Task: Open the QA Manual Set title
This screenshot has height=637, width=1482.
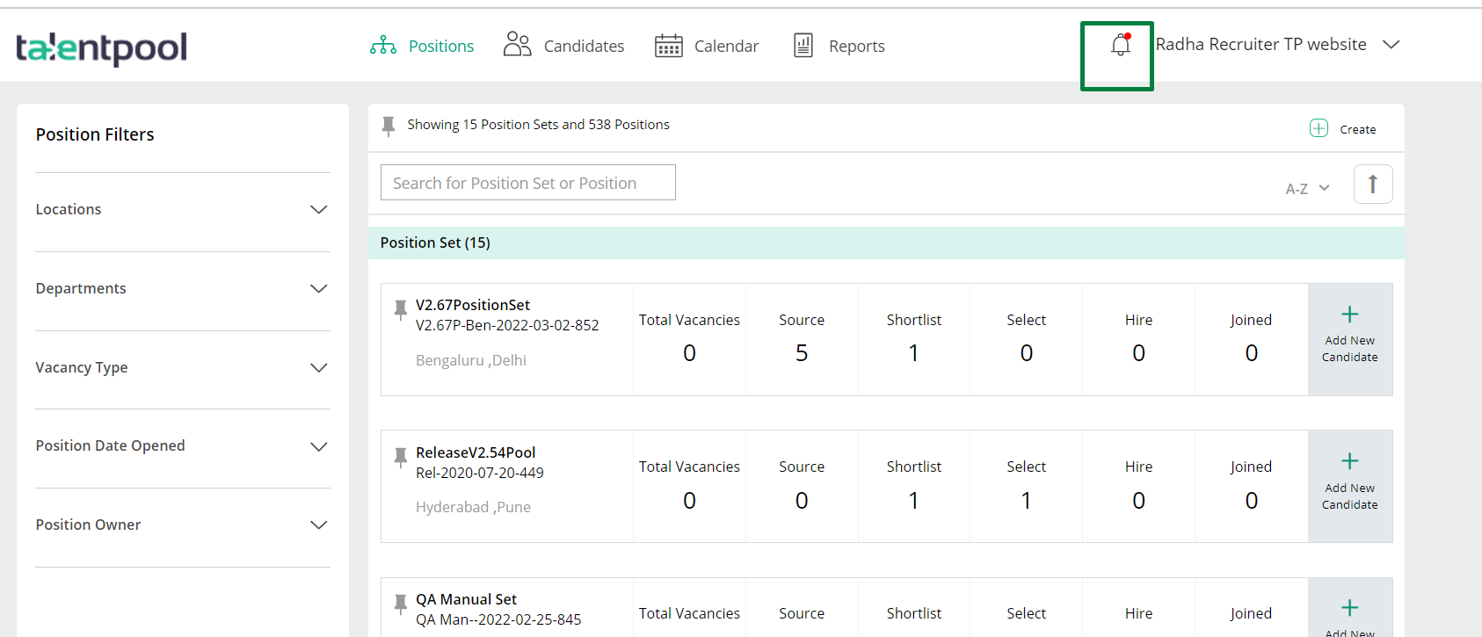Action: 466,599
